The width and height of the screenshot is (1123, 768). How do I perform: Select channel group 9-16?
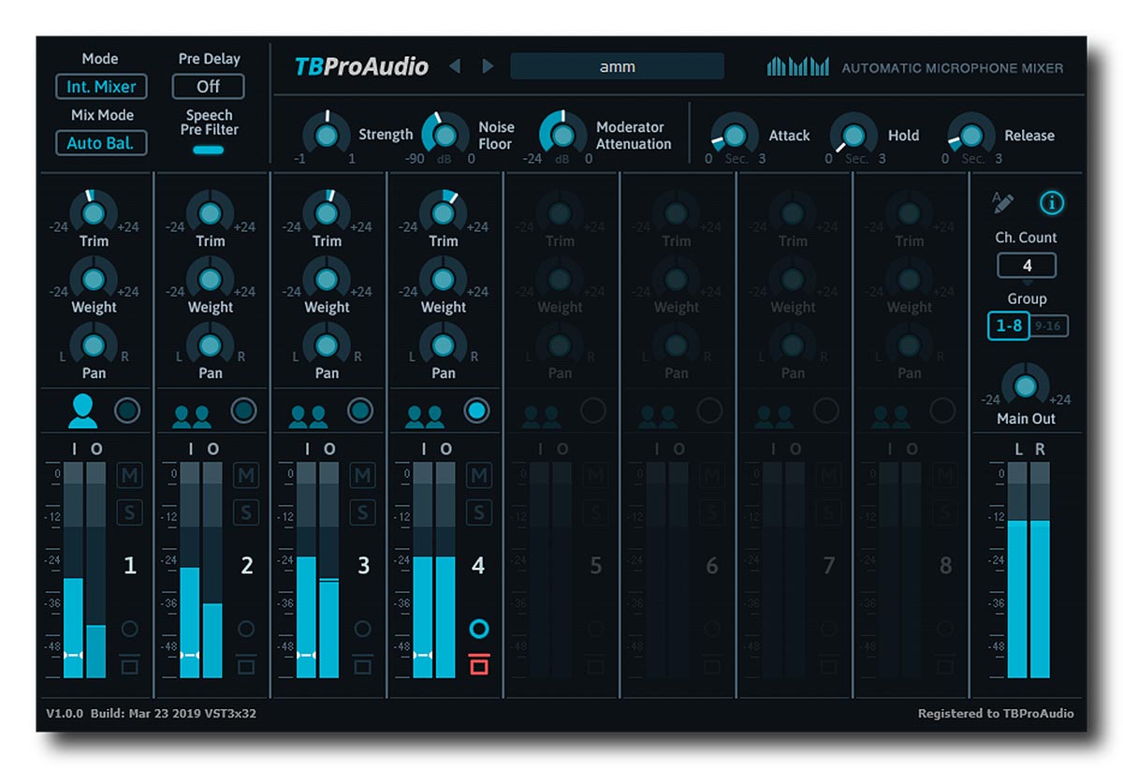[x=1049, y=326]
